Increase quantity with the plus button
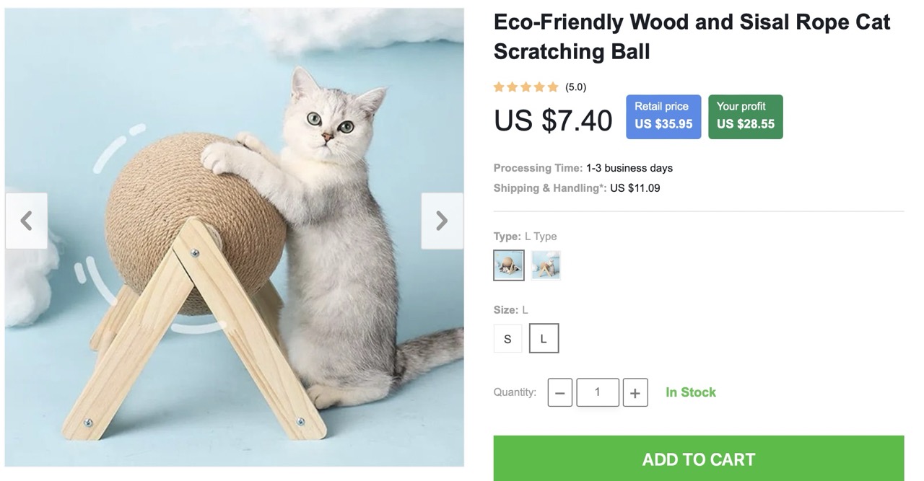The height and width of the screenshot is (481, 924). pos(635,393)
